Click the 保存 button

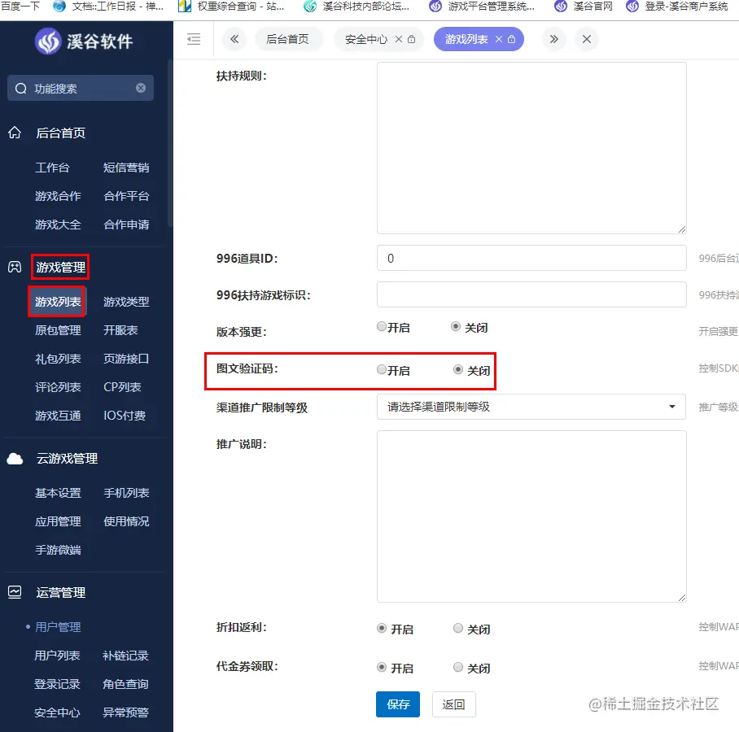(x=398, y=704)
